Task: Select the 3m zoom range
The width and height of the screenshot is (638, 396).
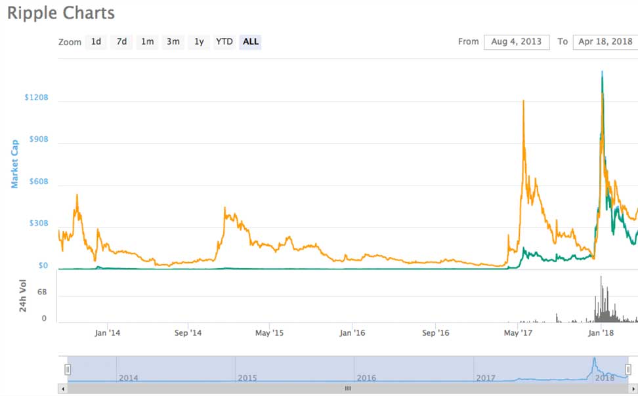Action: click(173, 41)
